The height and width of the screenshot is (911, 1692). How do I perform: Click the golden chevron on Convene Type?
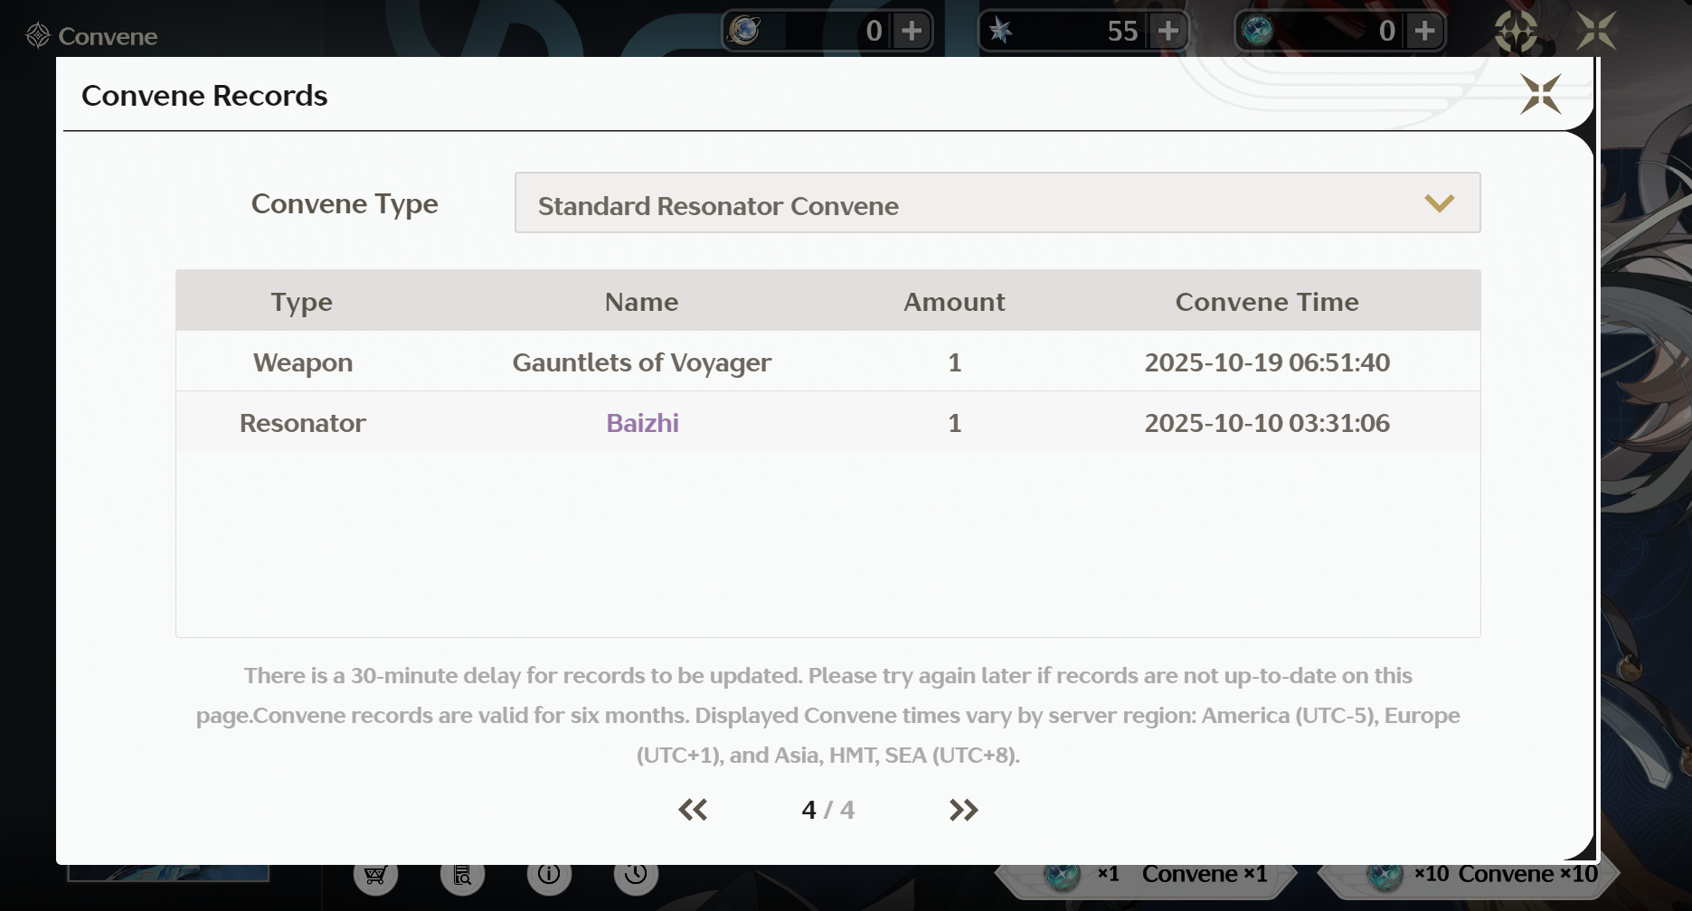pos(1440,203)
